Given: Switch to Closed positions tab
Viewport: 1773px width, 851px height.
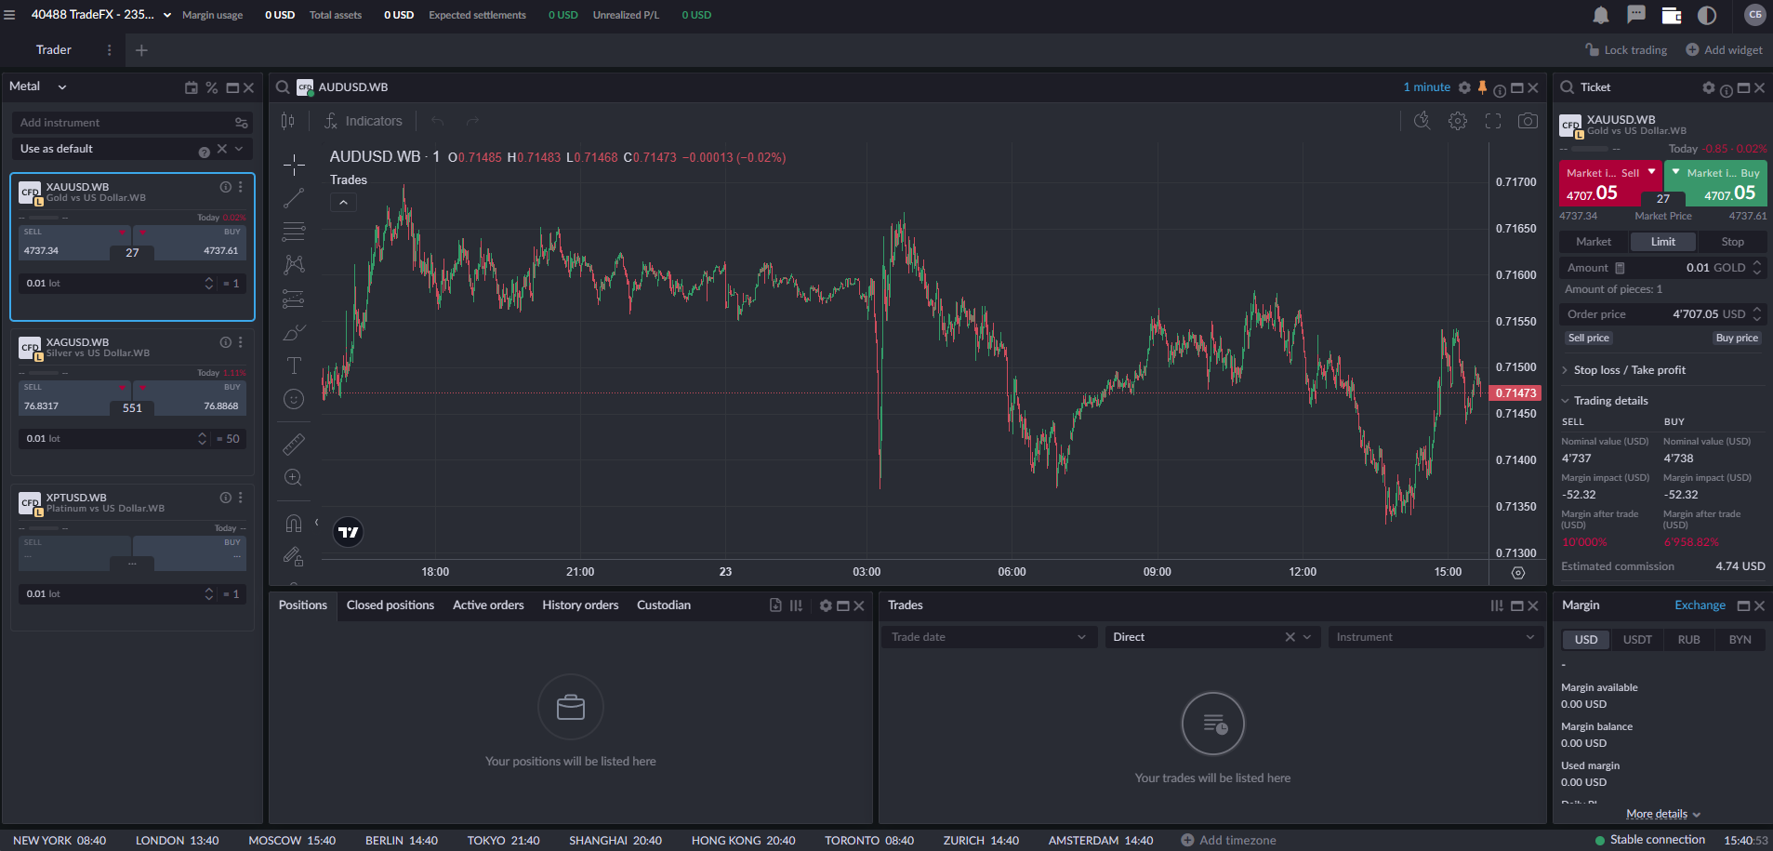Looking at the screenshot, I should coord(390,605).
